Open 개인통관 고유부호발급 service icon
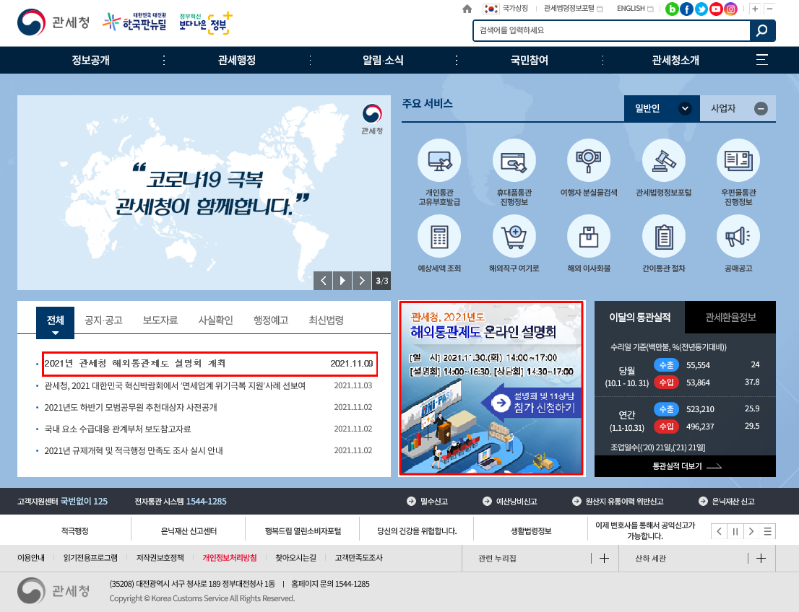This screenshot has width=799, height=612. tap(439, 161)
